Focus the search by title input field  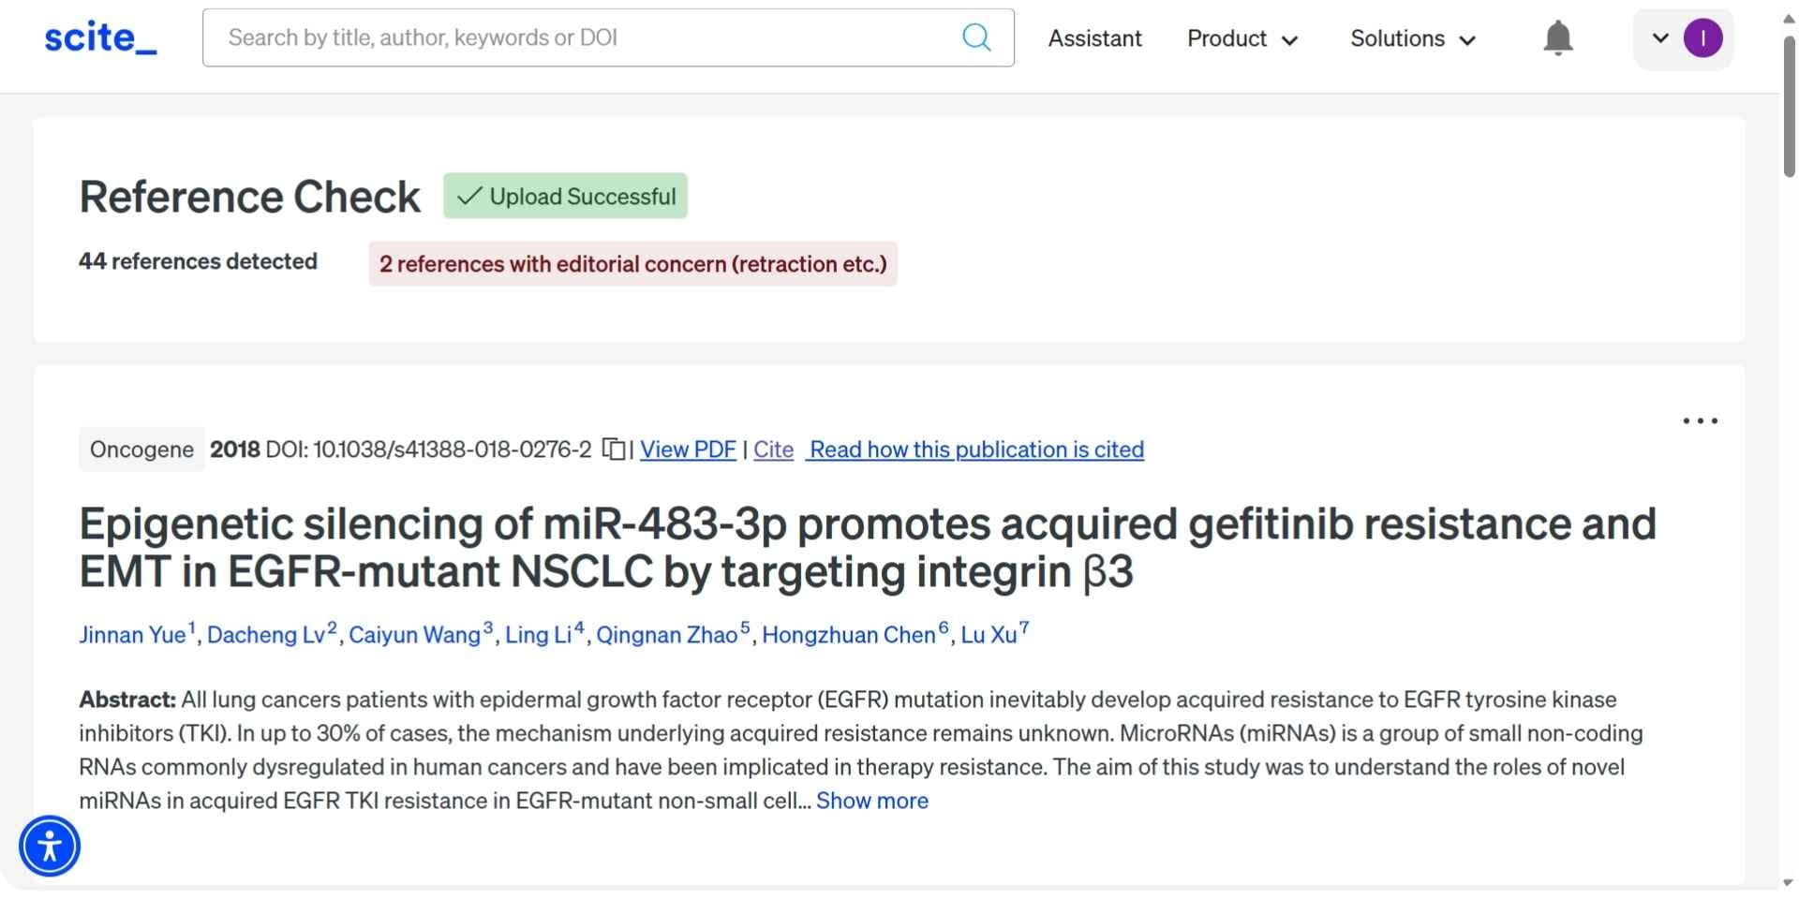tap(581, 37)
